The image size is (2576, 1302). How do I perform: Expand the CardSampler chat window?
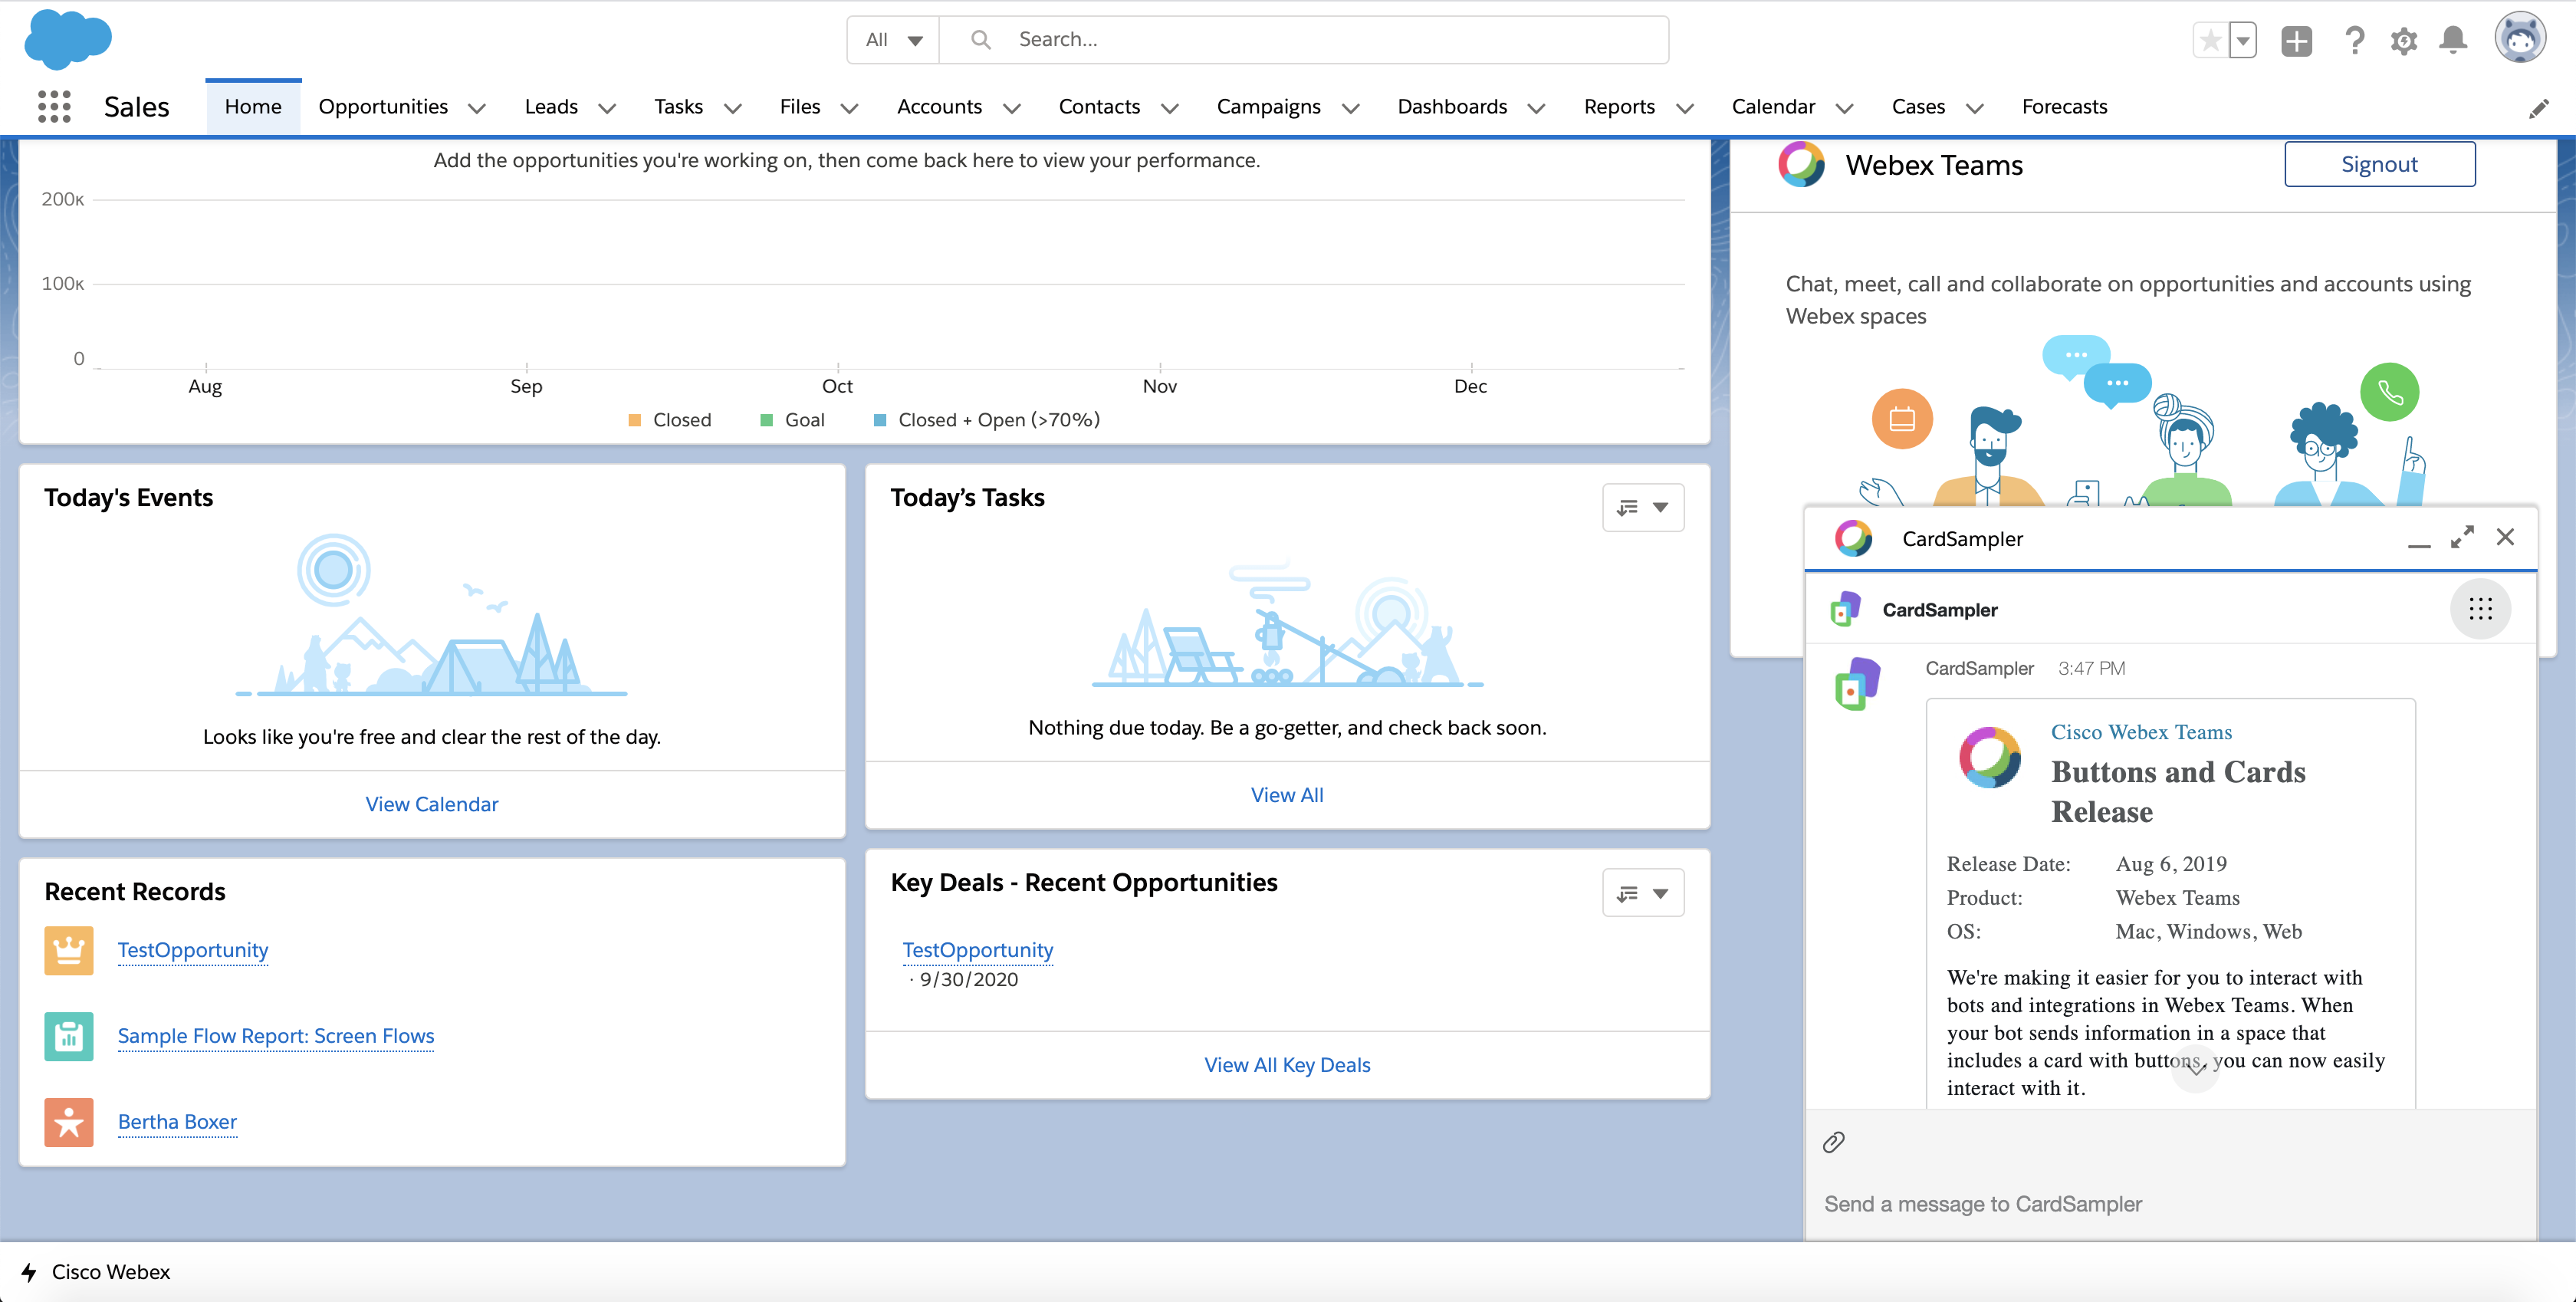2462,538
